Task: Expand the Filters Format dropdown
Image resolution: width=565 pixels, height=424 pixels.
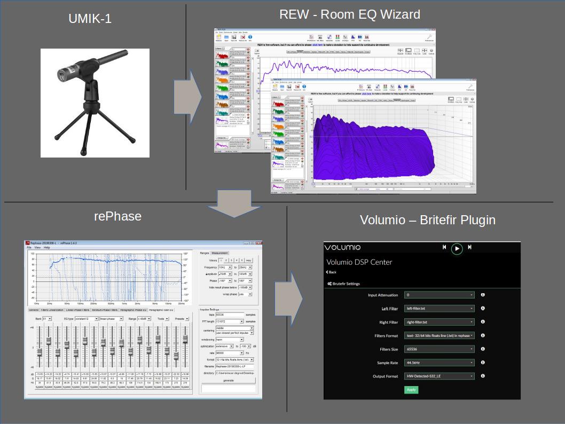Action: [x=439, y=336]
